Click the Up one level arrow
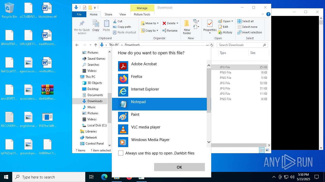The width and height of the screenshot is (325, 182). [95, 45]
